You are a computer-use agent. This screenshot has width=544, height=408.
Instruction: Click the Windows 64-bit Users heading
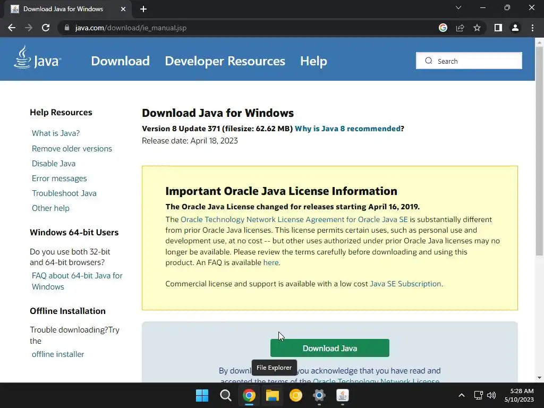[74, 233]
